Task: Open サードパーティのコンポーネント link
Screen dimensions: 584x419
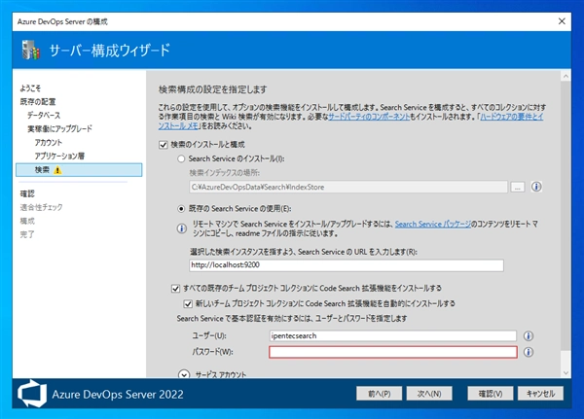Action: [x=369, y=117]
